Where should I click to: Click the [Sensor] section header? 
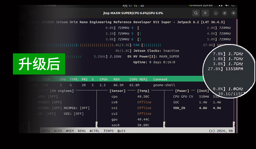117,91
